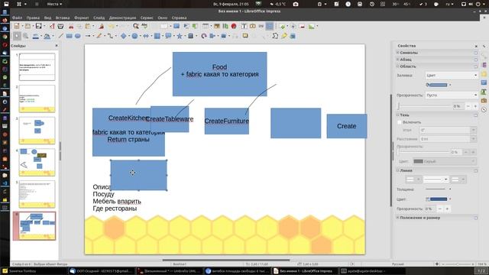Open the Демонстрация menu
The height and width of the screenshot is (275, 489).
point(122,18)
